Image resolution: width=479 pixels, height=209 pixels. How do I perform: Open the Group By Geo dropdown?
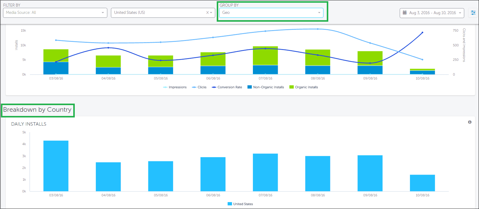click(x=271, y=13)
